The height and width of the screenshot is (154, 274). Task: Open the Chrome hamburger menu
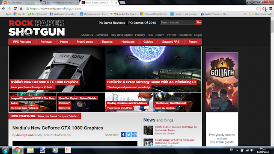pos(271,9)
